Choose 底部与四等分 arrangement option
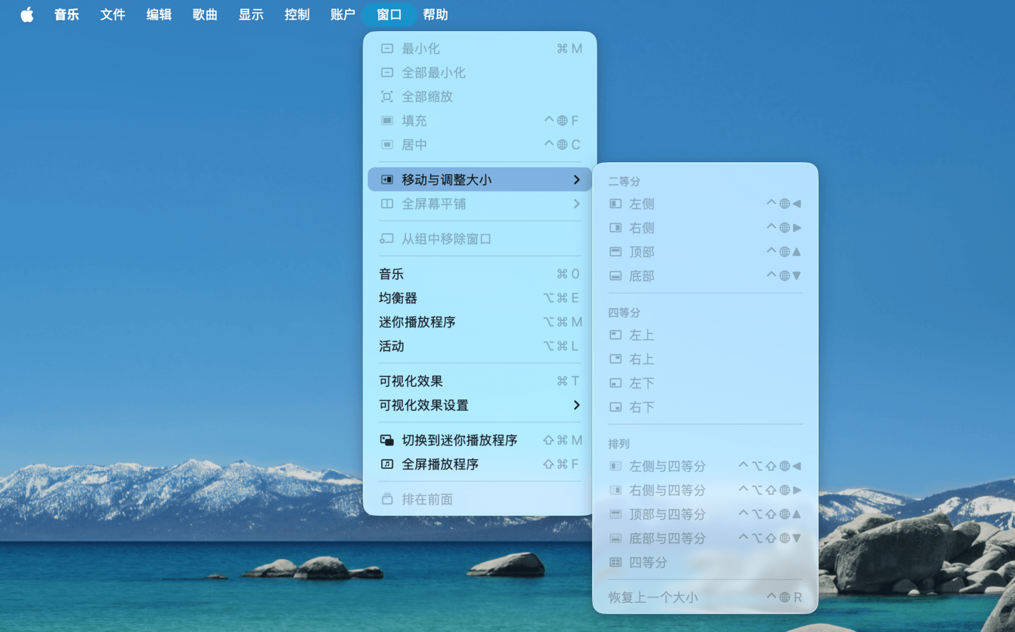This screenshot has height=632, width=1015. [x=667, y=538]
